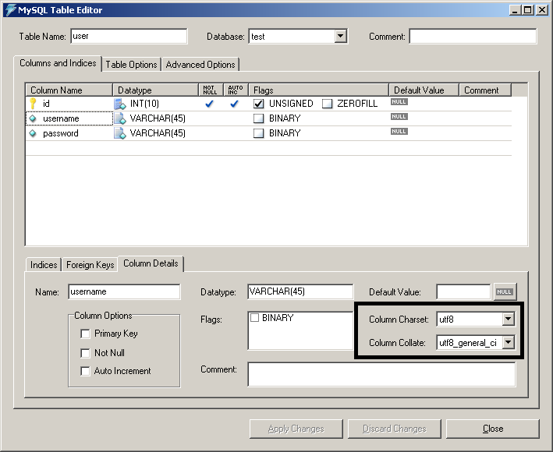Open the Column Collate dropdown

point(509,342)
